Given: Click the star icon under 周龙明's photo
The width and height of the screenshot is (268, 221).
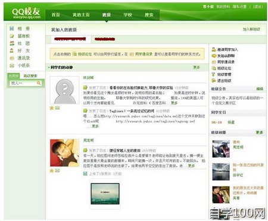Looking at the screenshot, I should click(52, 171).
